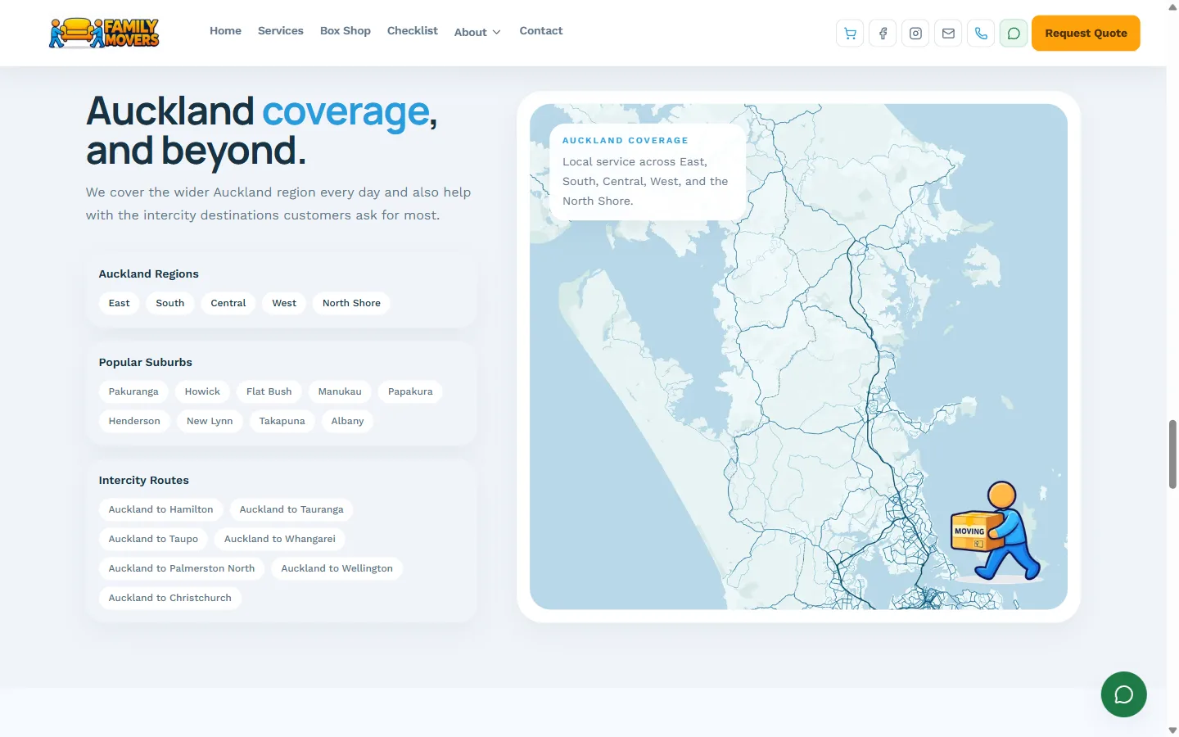Click the Auckland to Christchurch route
The width and height of the screenshot is (1179, 737).
pyautogui.click(x=170, y=598)
